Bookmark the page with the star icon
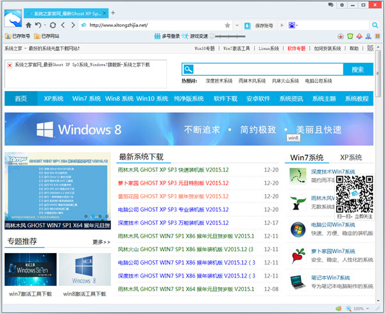 click(x=227, y=25)
